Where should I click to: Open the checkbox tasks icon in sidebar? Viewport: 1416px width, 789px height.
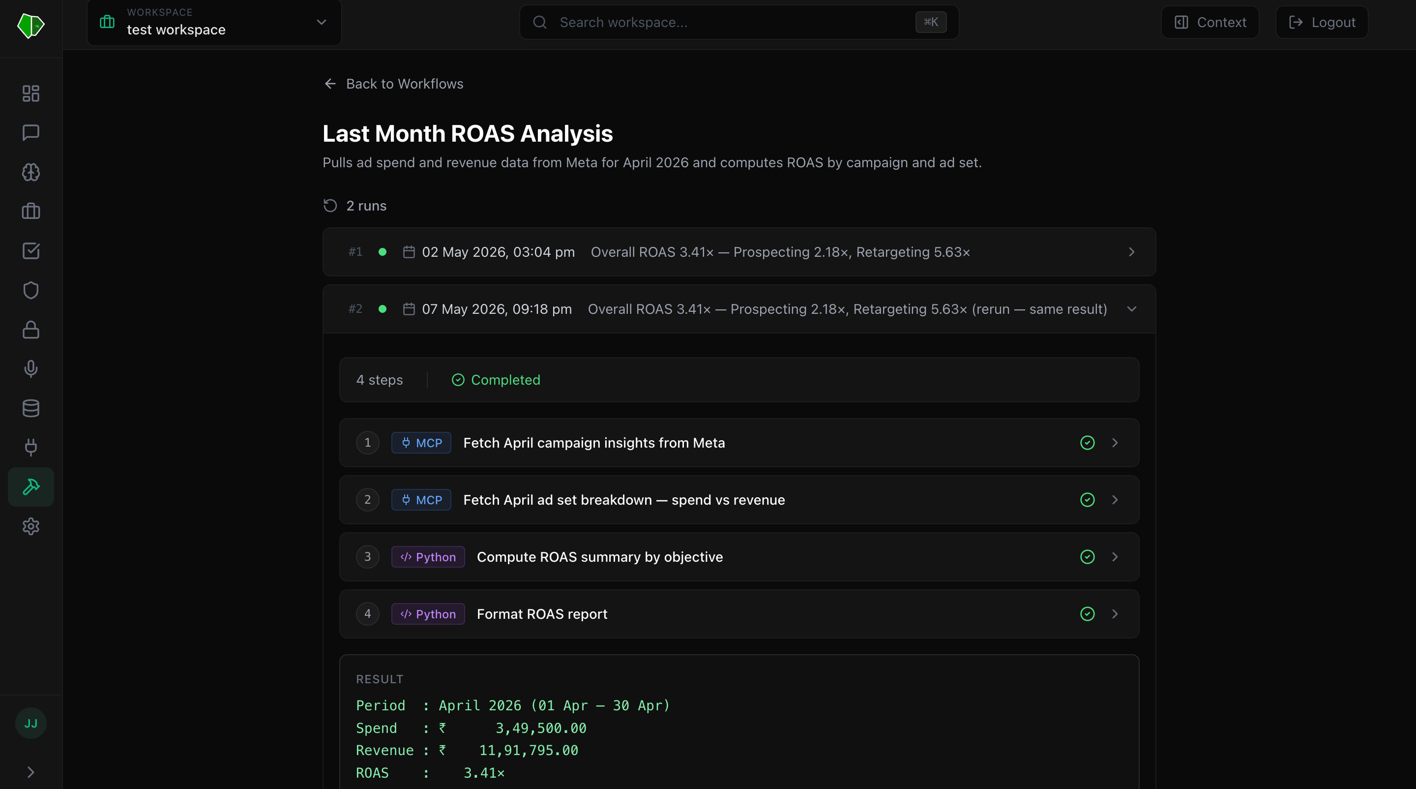pyautogui.click(x=31, y=251)
